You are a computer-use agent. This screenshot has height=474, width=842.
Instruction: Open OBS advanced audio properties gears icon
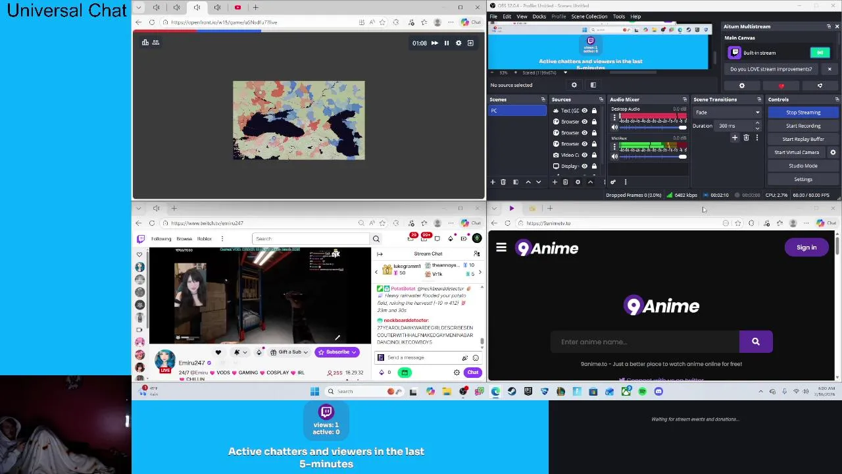point(613,182)
